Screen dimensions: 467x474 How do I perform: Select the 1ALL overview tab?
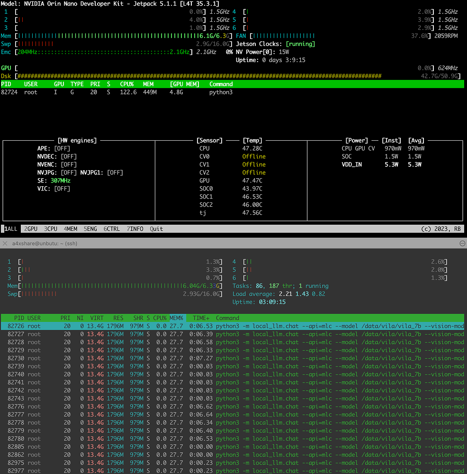pos(11,228)
